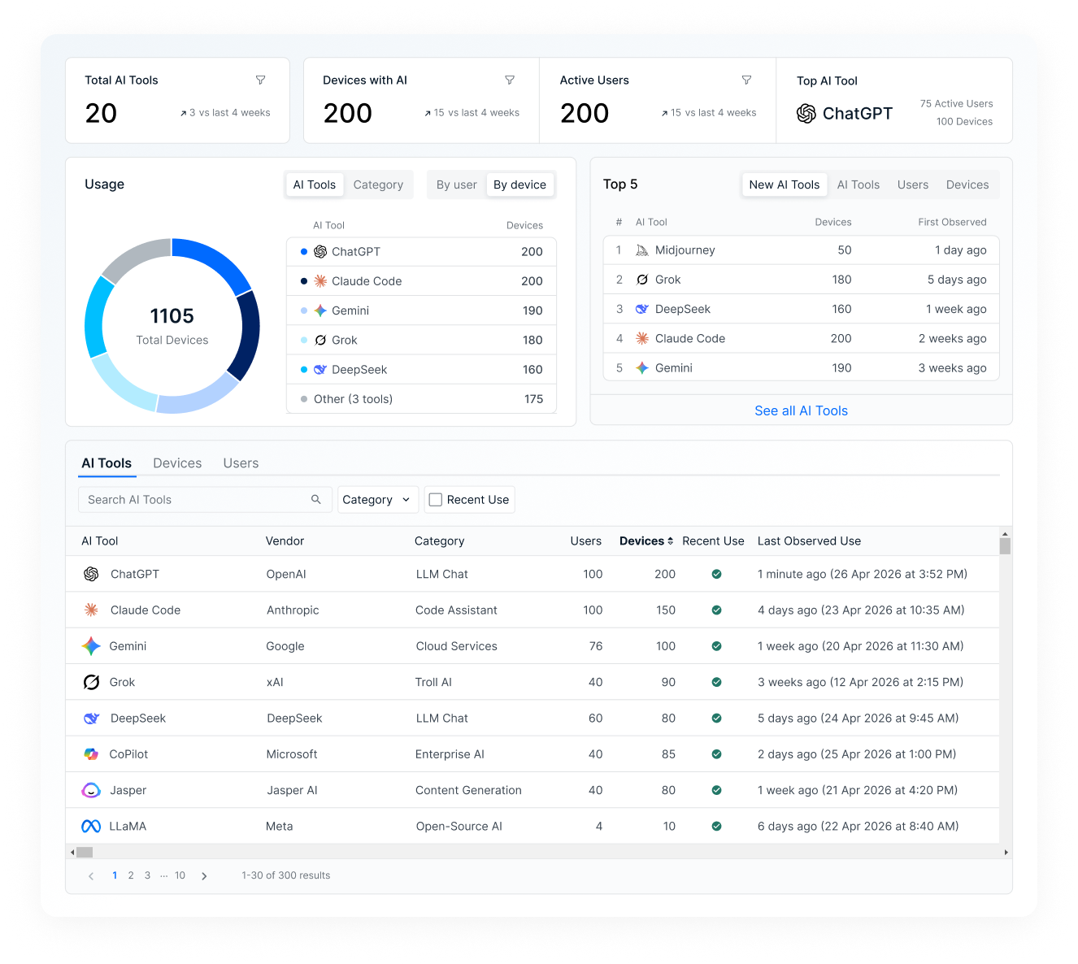Viewport: 1078px width, 964px height.
Task: Click the Jasper icon in the AI Tools table
Action: coord(91,790)
